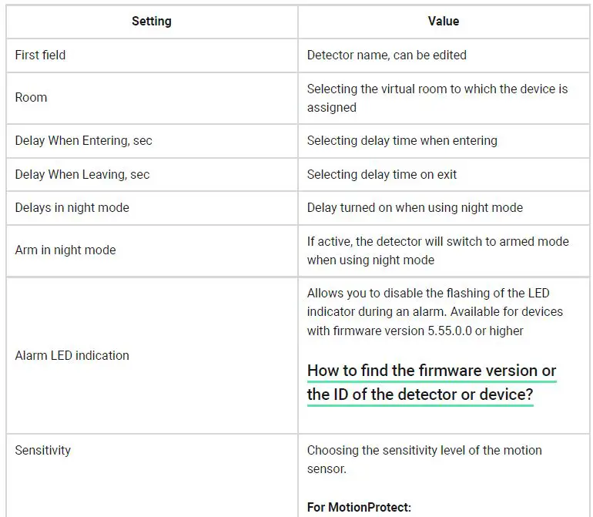Click the Setting column header
The image size is (593, 517).
coord(152,22)
